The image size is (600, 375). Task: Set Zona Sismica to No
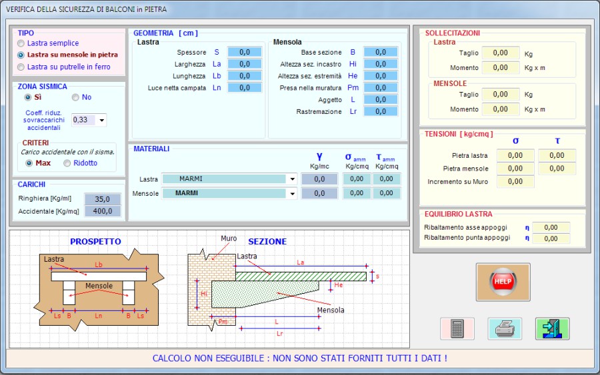coord(81,97)
